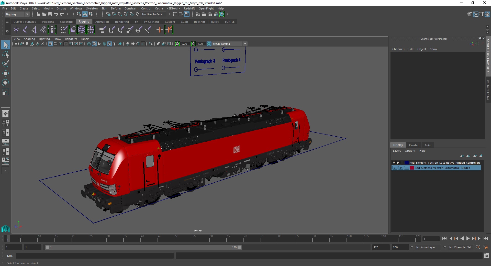
Task: Toggle the viewport grid display
Action: point(50,44)
